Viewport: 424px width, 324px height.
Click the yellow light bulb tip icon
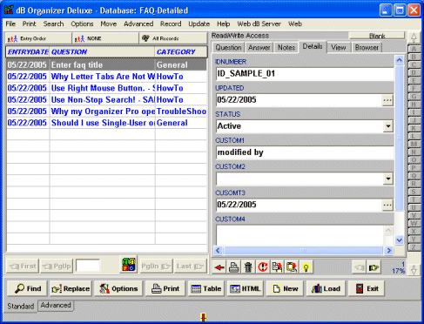click(306, 267)
